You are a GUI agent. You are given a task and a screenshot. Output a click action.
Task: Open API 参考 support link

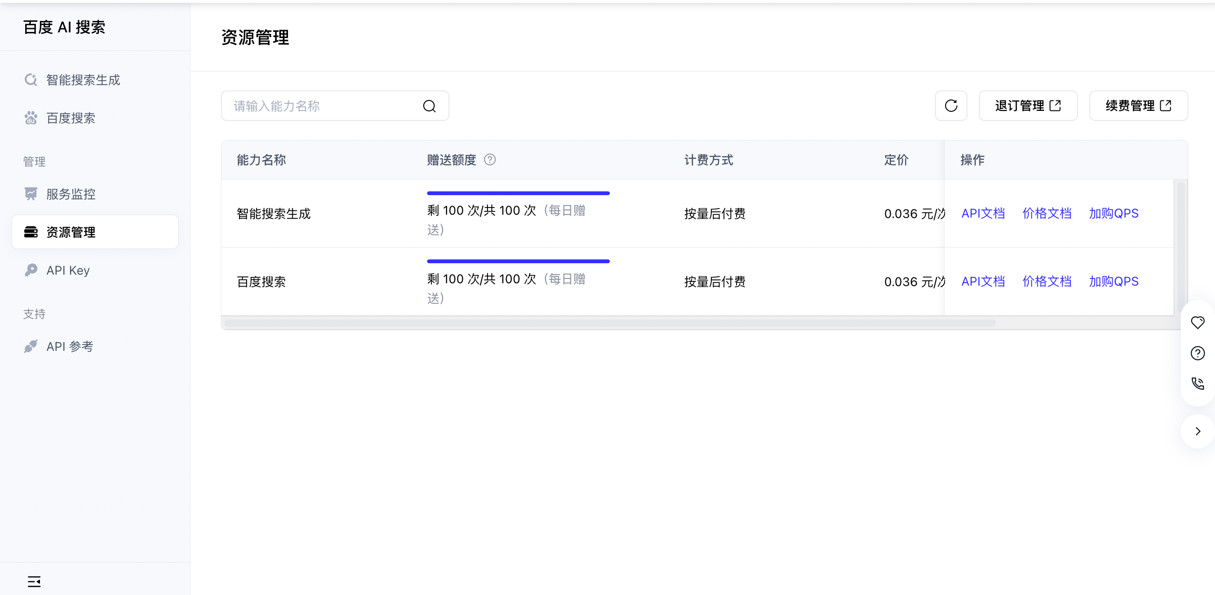[70, 347]
